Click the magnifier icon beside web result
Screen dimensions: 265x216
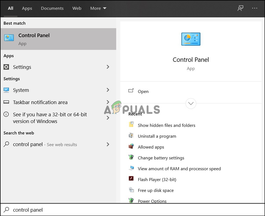tap(6, 144)
